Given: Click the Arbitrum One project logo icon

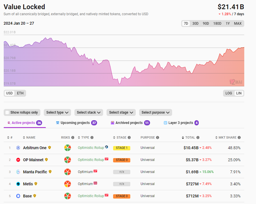Looking at the screenshot, I should point(18,148).
